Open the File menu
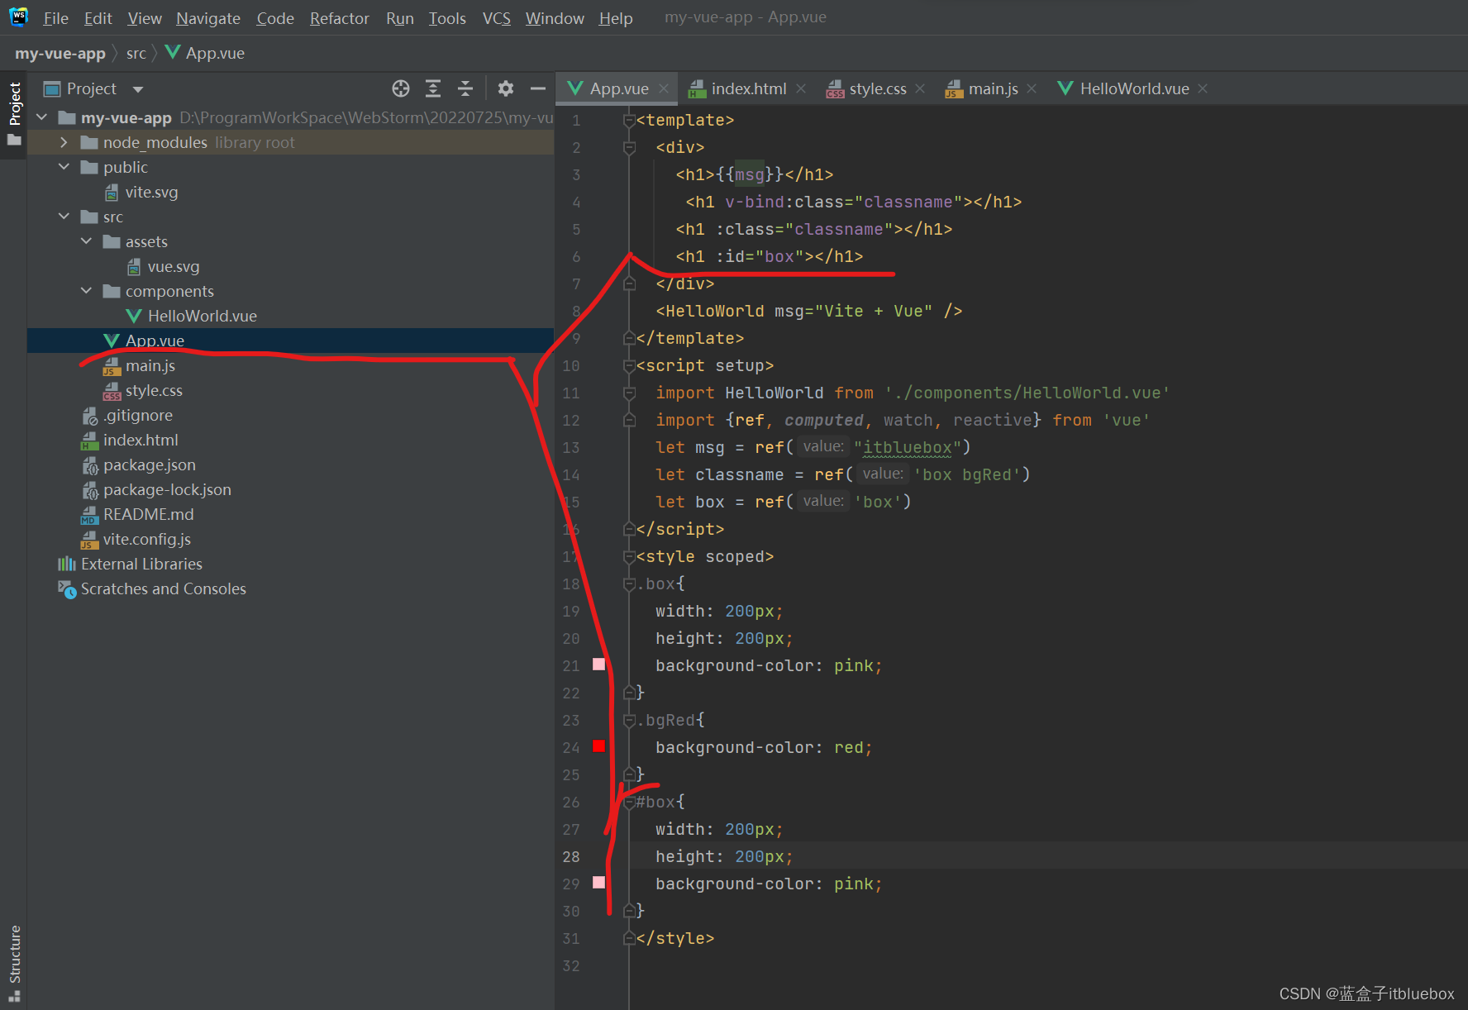Viewport: 1468px width, 1010px height. (x=55, y=18)
